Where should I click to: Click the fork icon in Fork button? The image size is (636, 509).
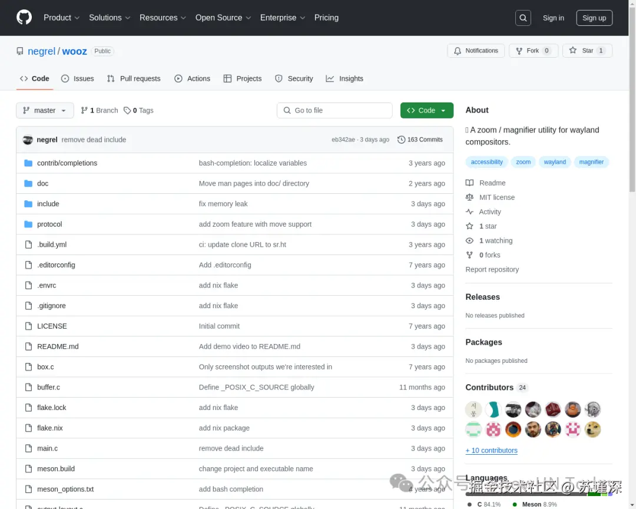click(519, 51)
